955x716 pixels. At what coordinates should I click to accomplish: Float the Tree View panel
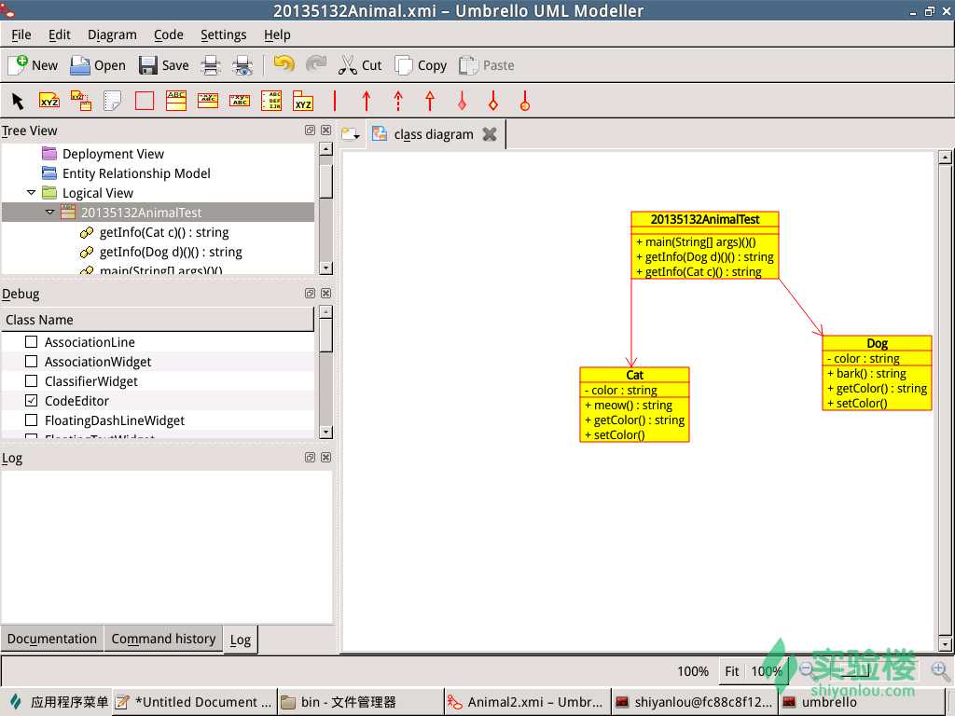tap(310, 131)
